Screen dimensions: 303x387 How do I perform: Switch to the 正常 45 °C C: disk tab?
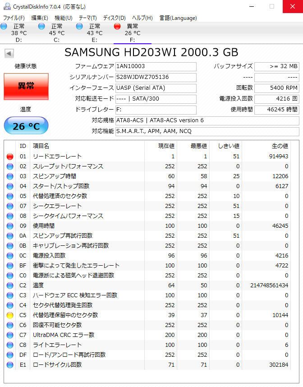point(57,33)
